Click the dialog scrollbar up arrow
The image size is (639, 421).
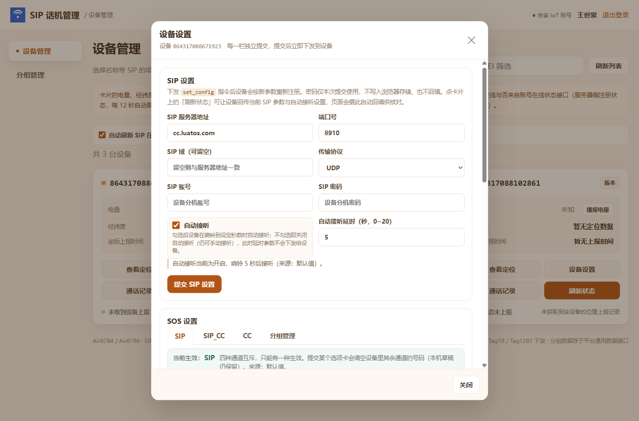pos(484,63)
